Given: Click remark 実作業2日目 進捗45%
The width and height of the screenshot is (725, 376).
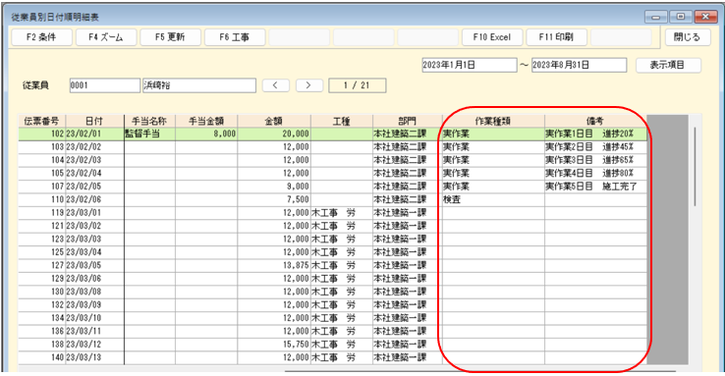Looking at the screenshot, I should tap(595, 147).
